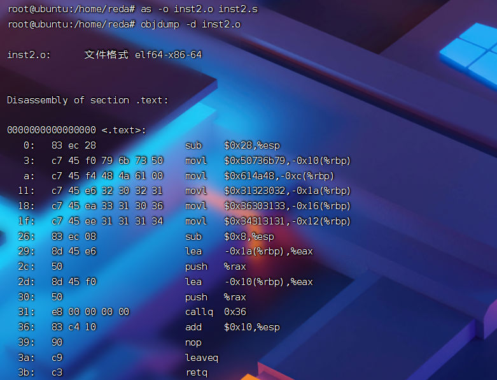Click the 'lea -0x1a(%rbp),%eax' operand
The height and width of the screenshot is (380, 497).
pyautogui.click(x=269, y=251)
